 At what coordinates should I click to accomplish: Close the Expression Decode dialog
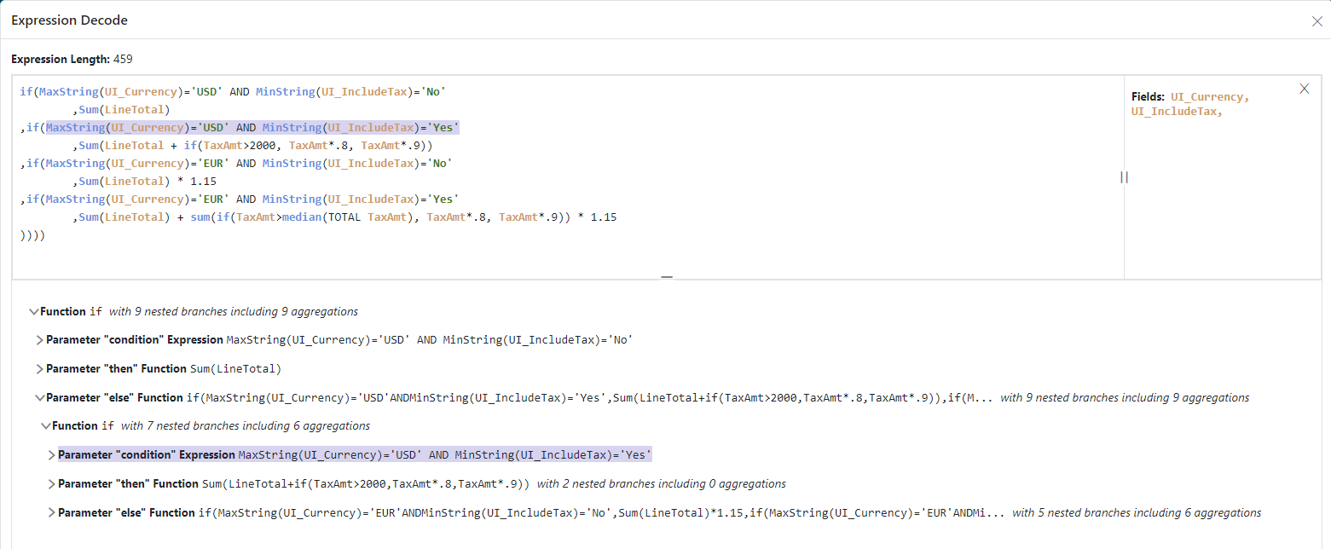click(1317, 21)
